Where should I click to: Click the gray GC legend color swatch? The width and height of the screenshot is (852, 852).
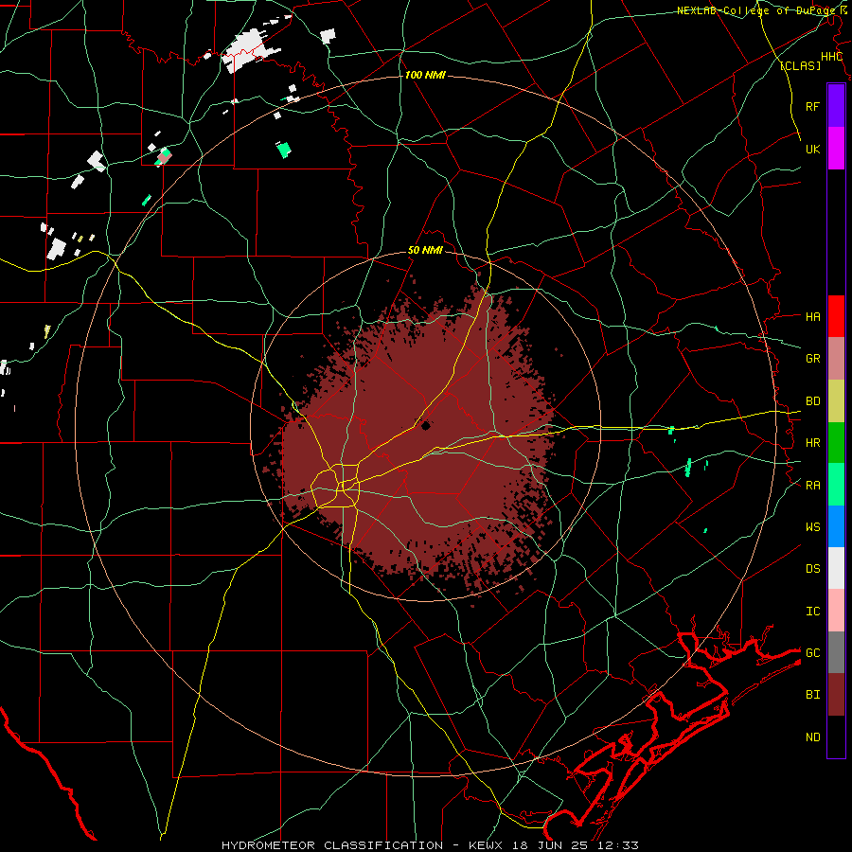[836, 652]
